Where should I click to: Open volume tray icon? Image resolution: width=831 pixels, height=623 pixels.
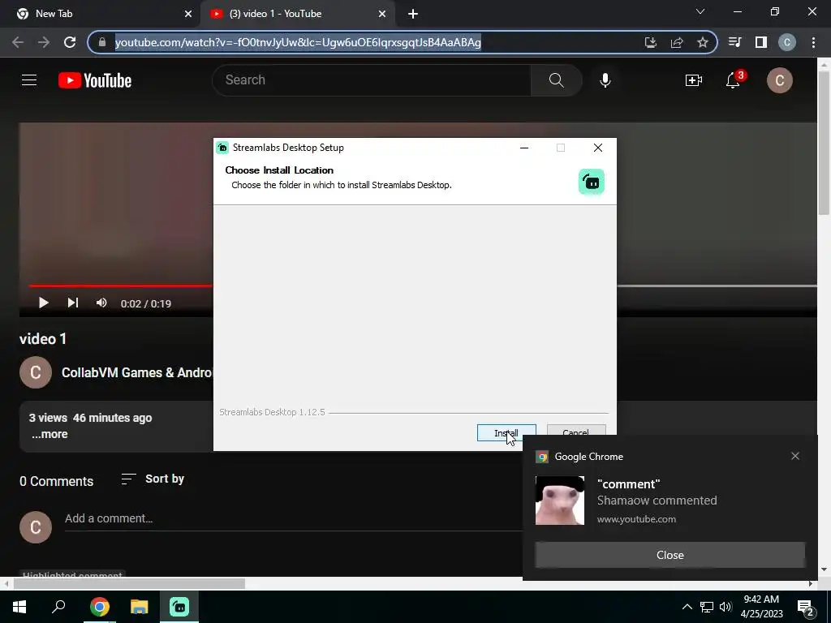coord(726,607)
